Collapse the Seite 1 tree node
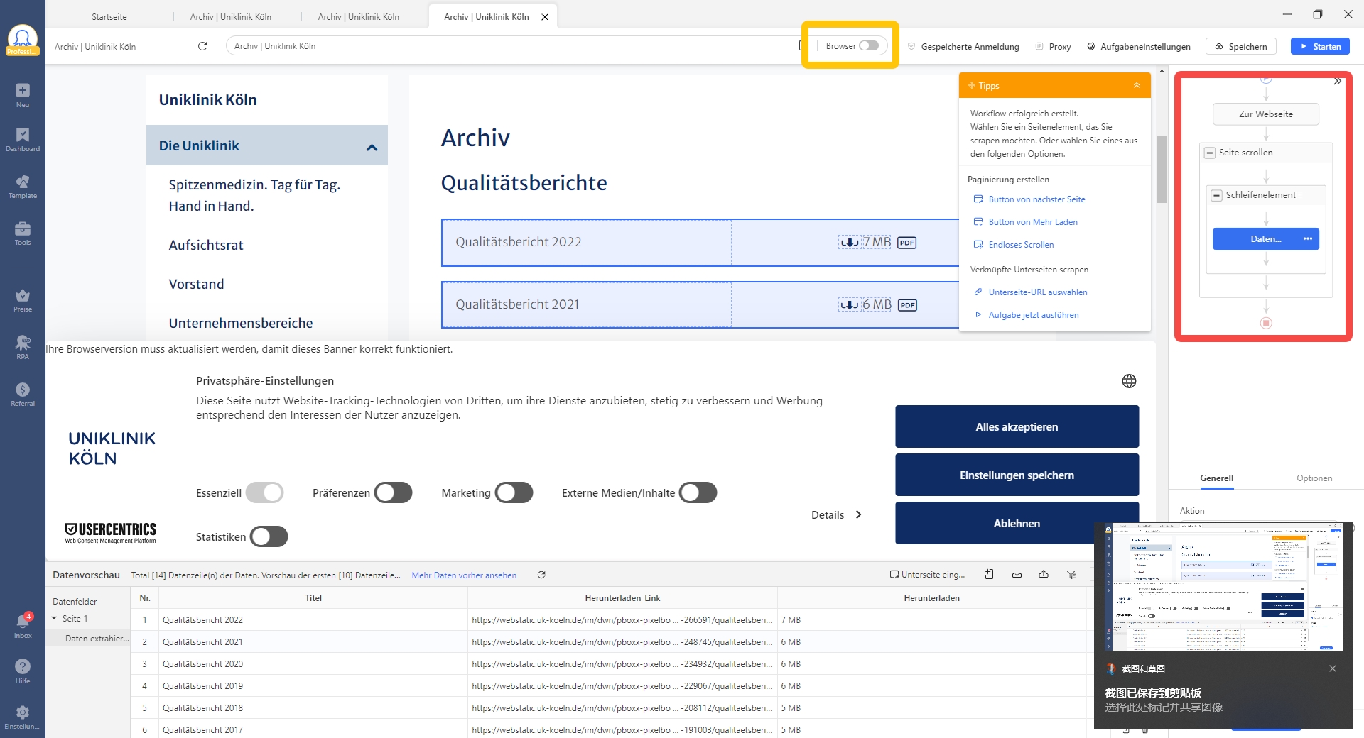 [54, 619]
